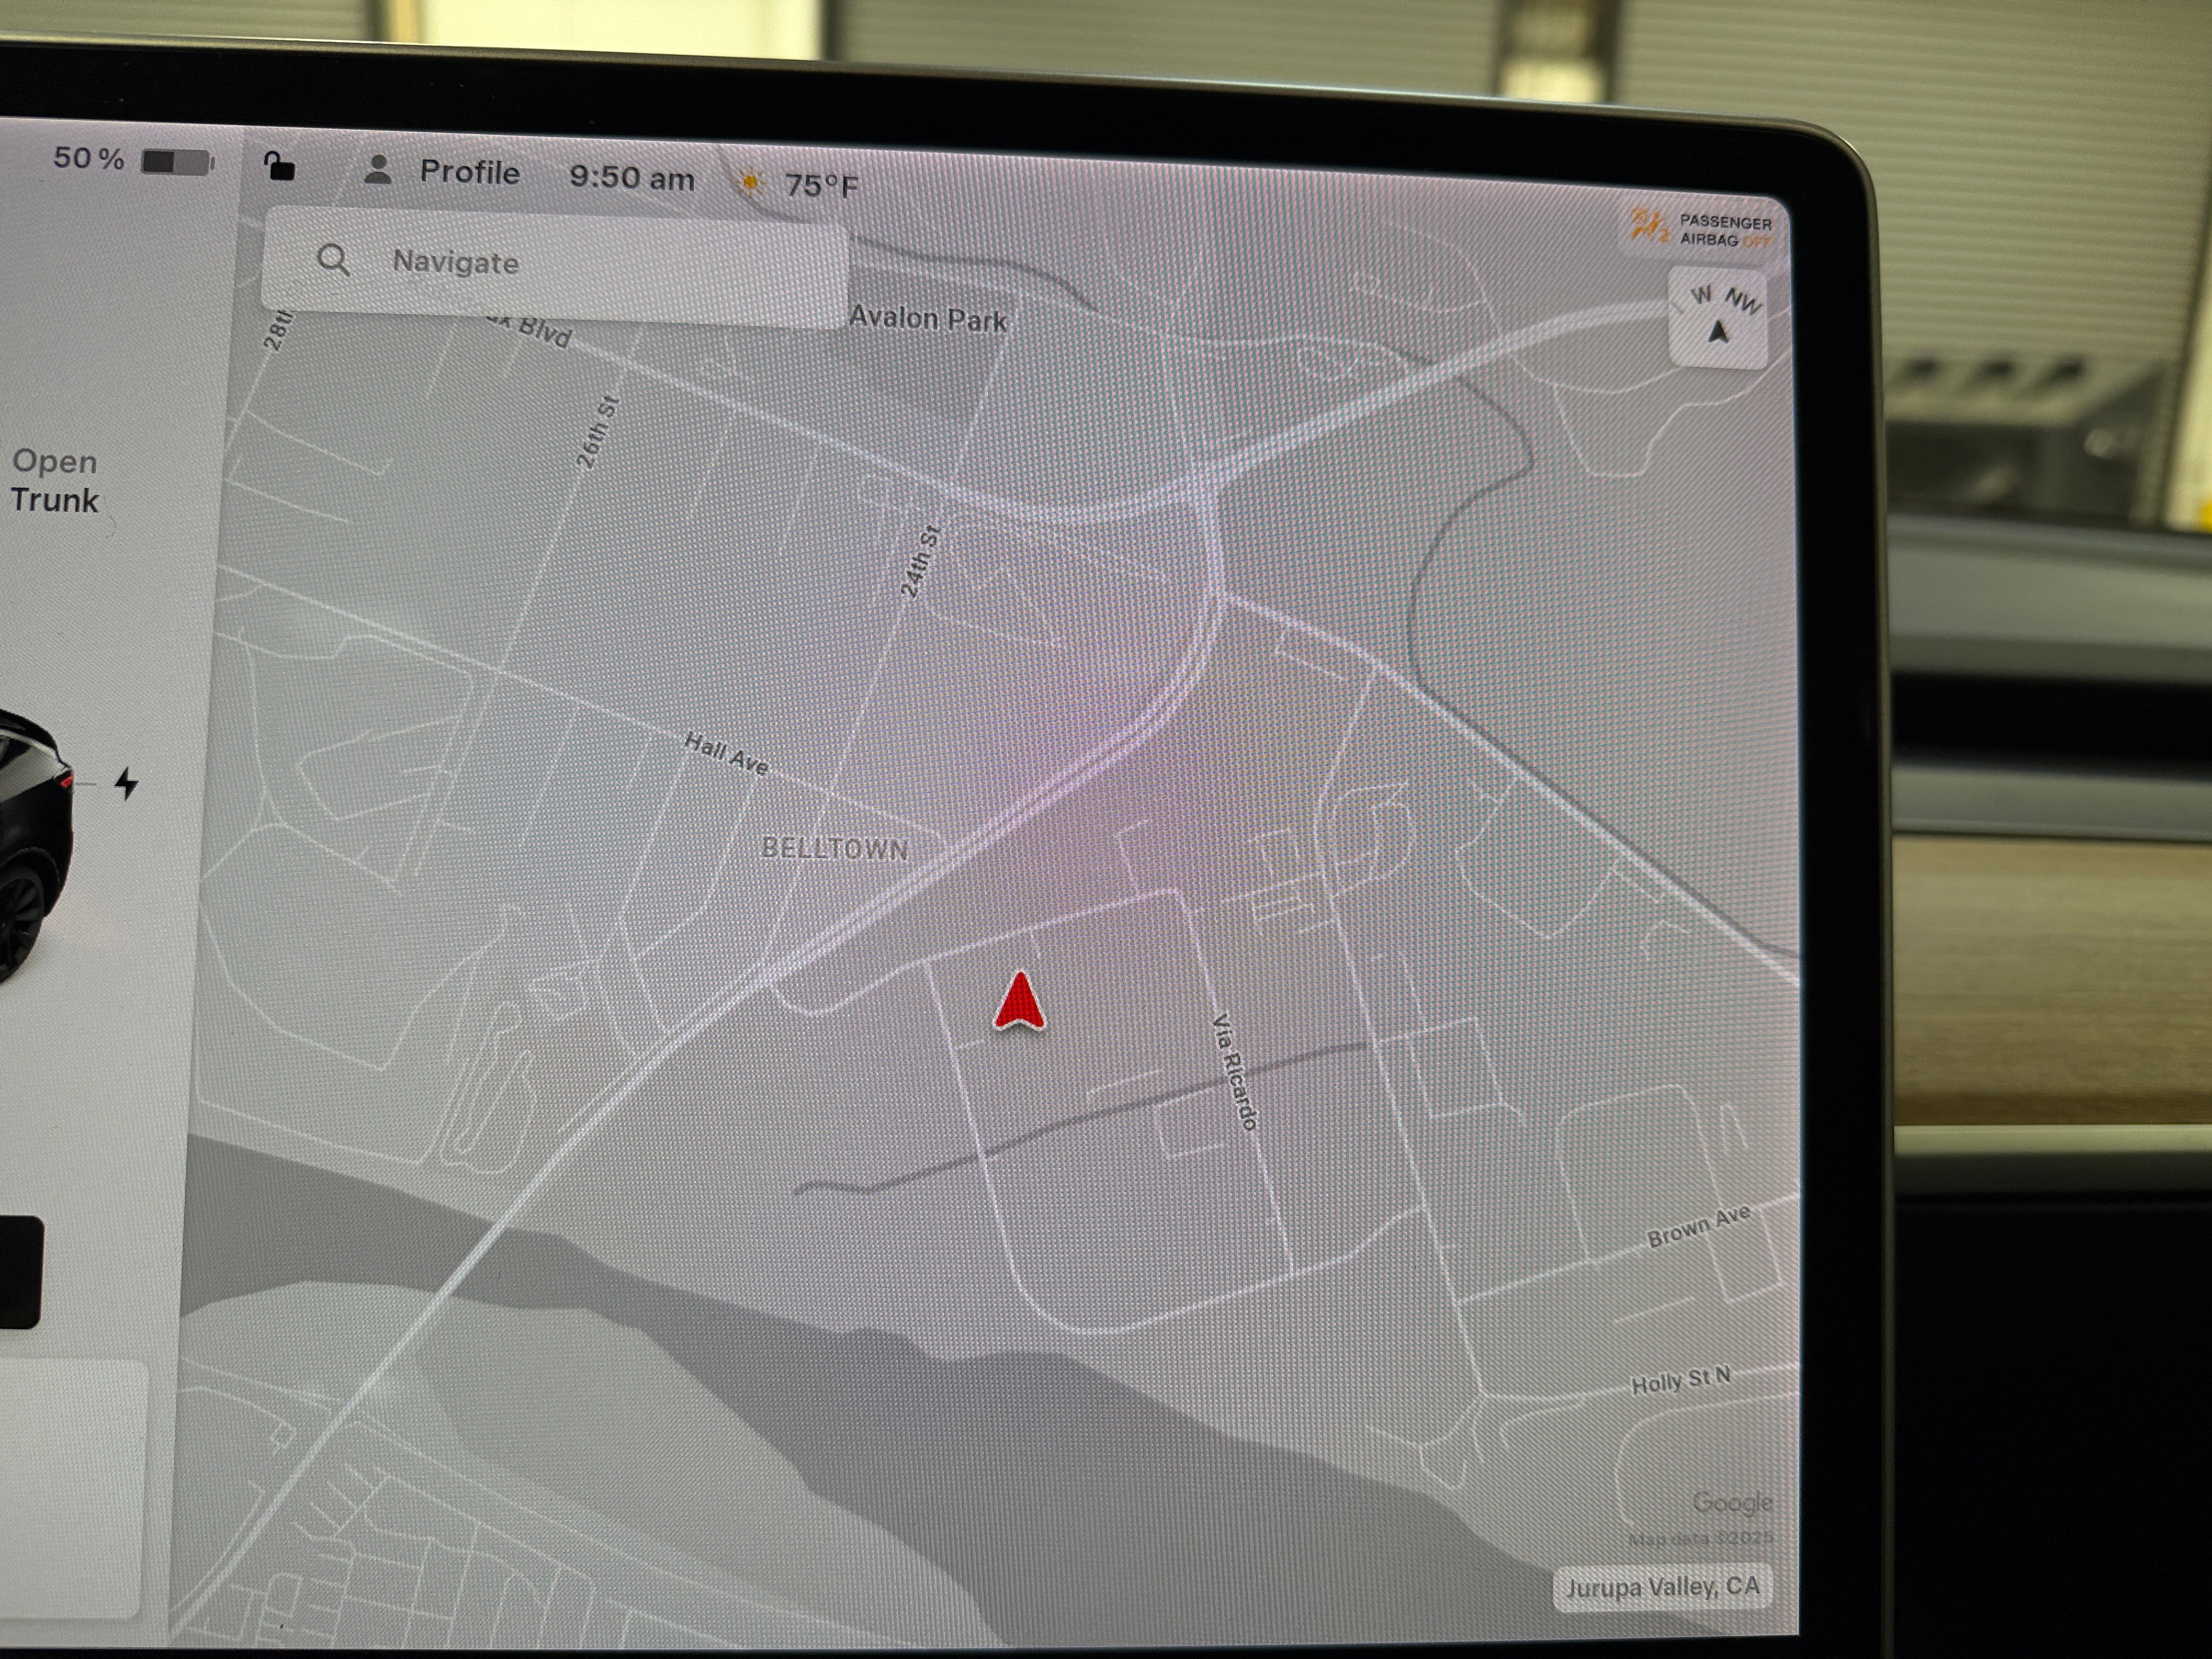Tap the Google logo on map
The width and height of the screenshot is (2212, 1659).
click(1732, 1502)
